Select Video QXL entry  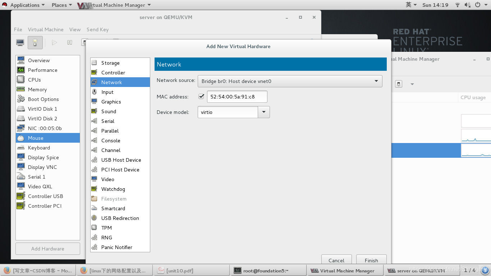coord(48,187)
